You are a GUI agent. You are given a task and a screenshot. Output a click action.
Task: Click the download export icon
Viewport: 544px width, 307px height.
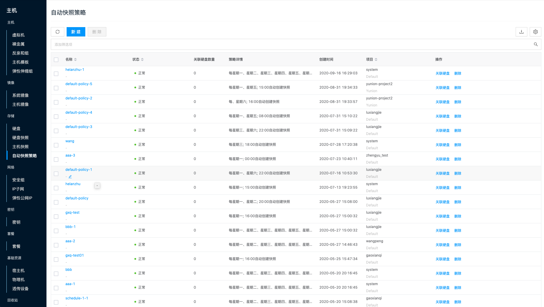point(521,32)
